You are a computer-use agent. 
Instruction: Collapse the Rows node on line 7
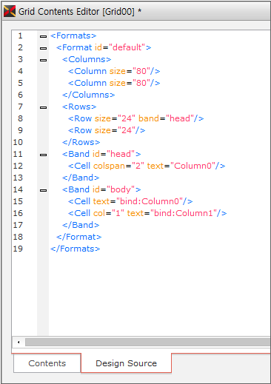[x=43, y=107]
